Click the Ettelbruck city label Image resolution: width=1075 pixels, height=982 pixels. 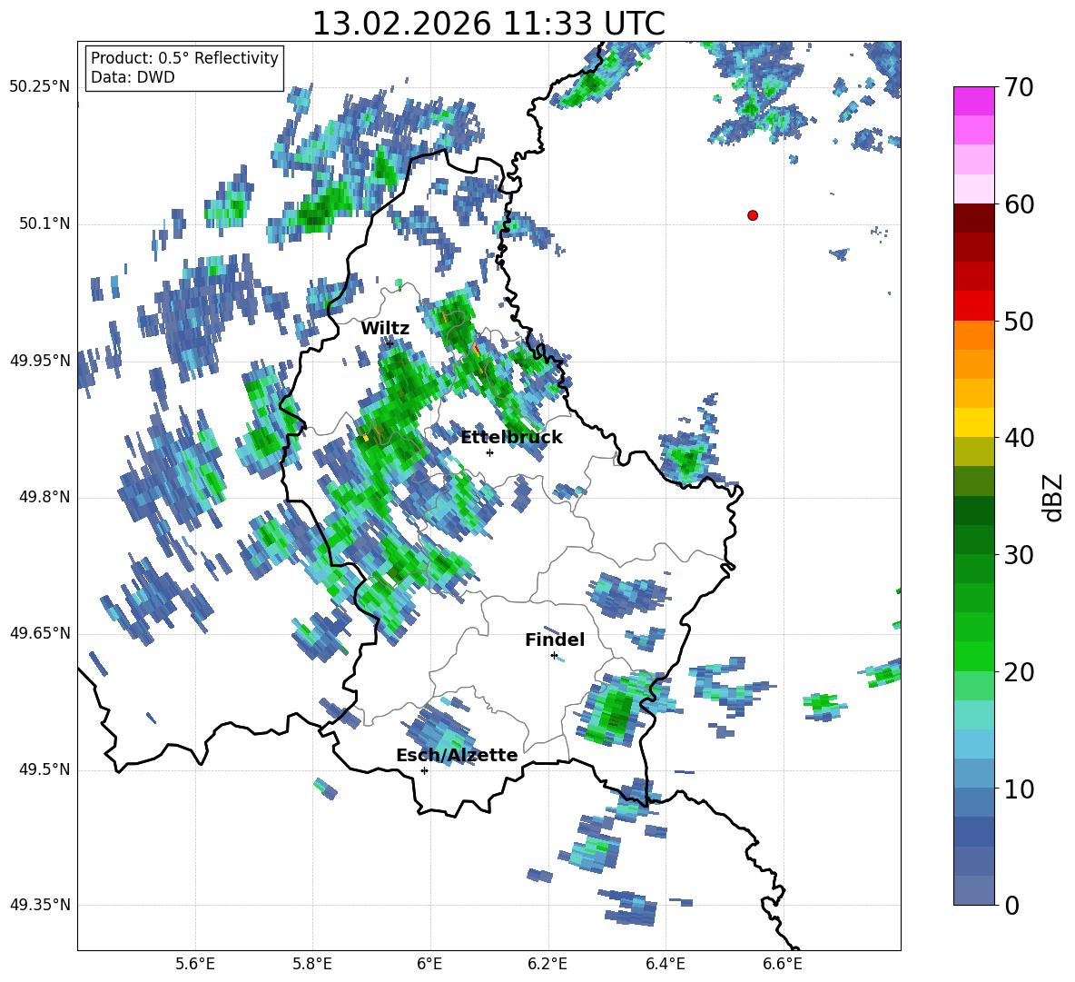tap(511, 438)
